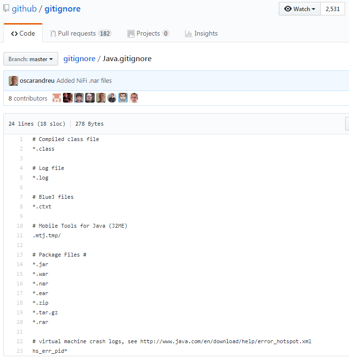Click the Code tab brackets icon
The image size is (349, 361).
14,34
